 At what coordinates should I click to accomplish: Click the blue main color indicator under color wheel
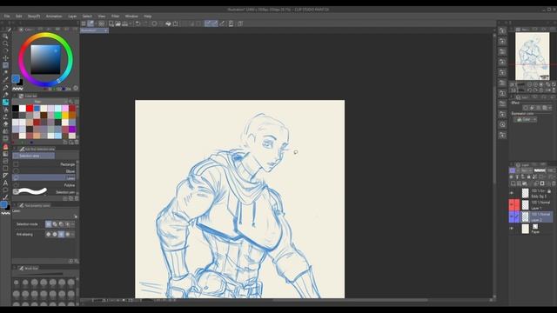click(x=16, y=78)
